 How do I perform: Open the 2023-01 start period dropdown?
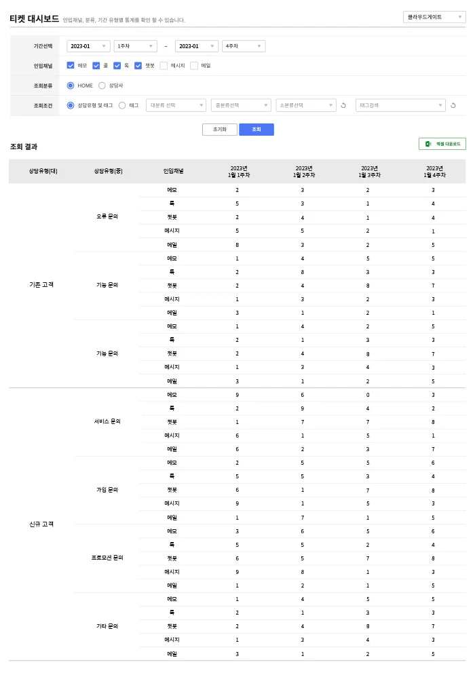coord(88,46)
